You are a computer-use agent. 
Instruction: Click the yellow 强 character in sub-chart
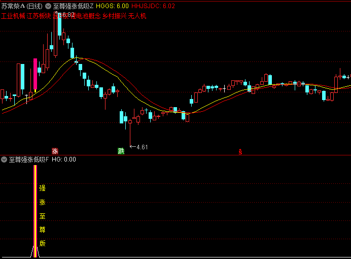(x=42, y=188)
